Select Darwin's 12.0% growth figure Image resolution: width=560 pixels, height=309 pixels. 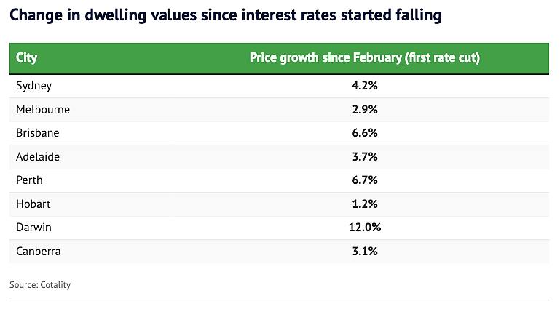(365, 228)
